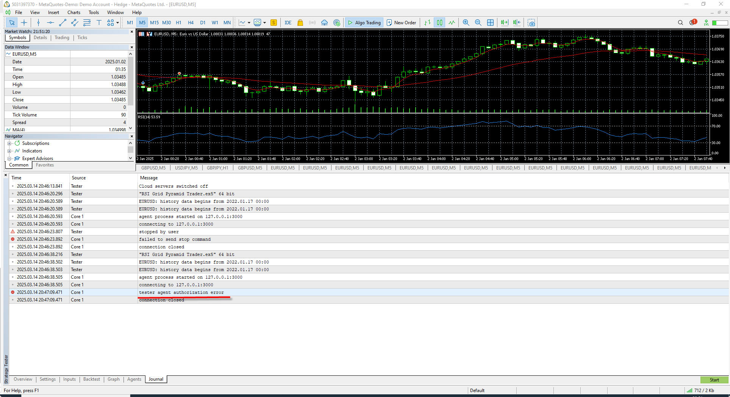This screenshot has width=730, height=397.
Task: Open the MQL5 Market shopping bag
Action: coord(300,23)
